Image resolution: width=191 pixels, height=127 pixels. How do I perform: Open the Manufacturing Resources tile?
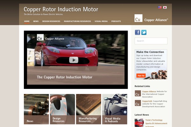coord(88,109)
